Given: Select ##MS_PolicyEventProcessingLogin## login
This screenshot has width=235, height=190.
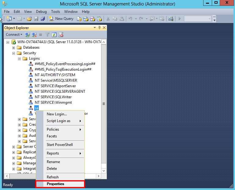Looking at the screenshot, I should (x=65, y=64).
